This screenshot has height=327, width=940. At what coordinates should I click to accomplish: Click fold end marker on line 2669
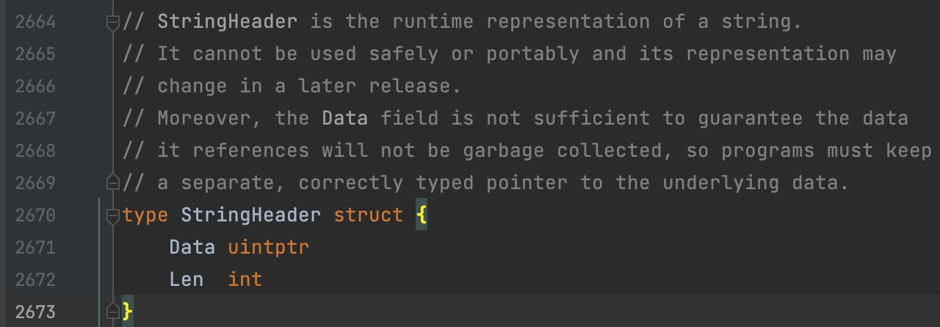point(112,183)
